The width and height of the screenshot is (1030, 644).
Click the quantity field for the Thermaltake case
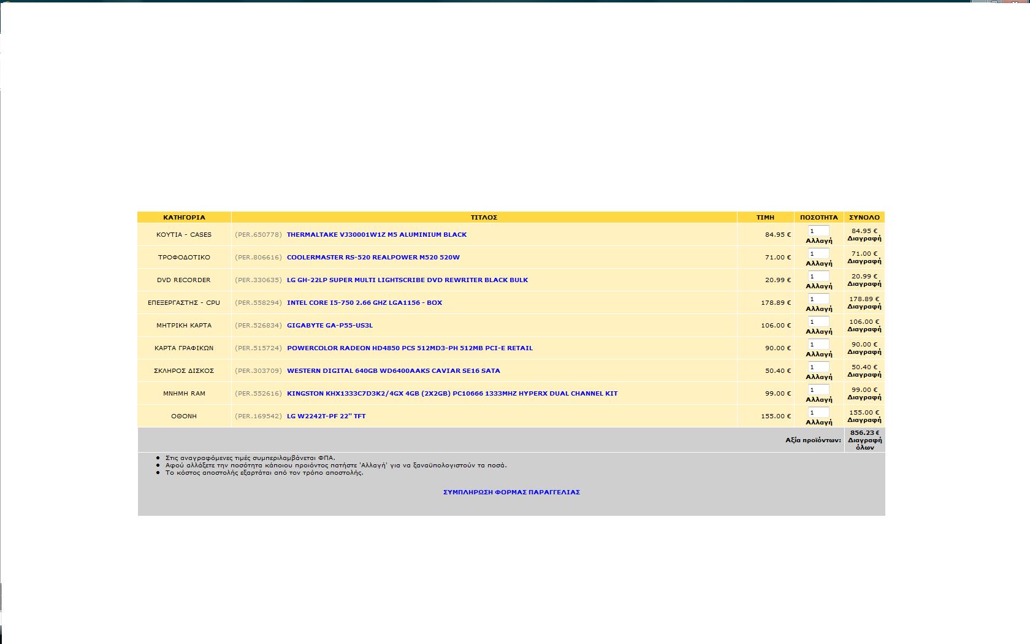[818, 231]
